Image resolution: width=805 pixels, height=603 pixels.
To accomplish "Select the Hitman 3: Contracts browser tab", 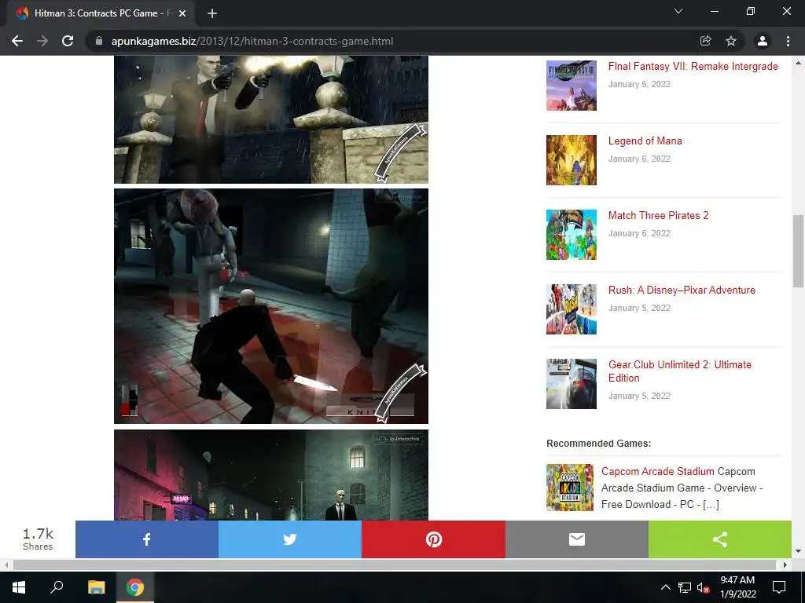I will click(x=101, y=13).
